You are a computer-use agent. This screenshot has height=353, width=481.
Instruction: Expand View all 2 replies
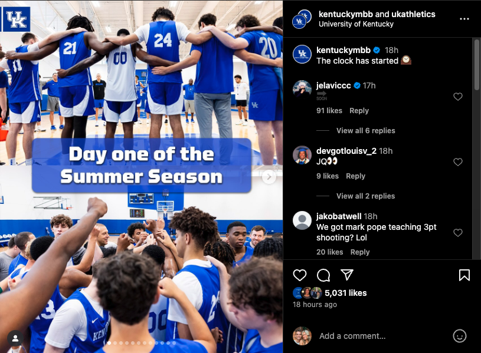(x=366, y=196)
